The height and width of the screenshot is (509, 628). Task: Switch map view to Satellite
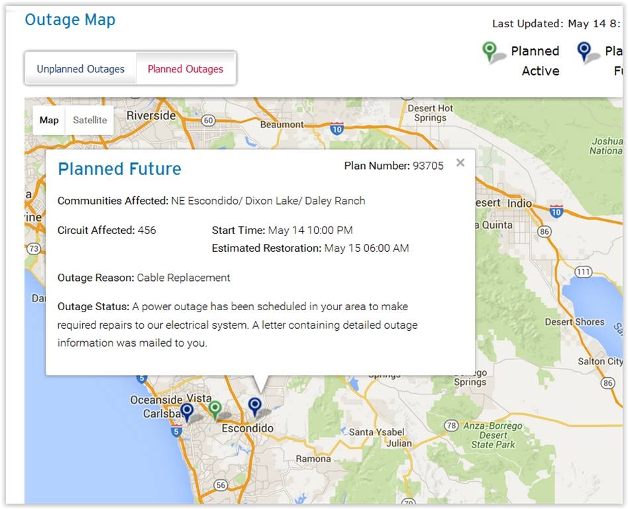pos(89,120)
